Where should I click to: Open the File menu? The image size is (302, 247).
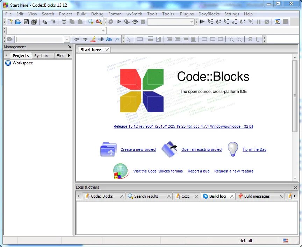(8, 14)
